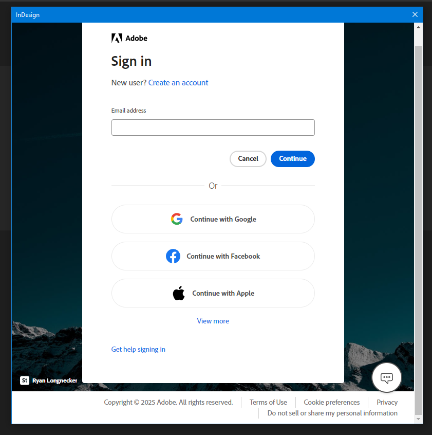Continue with Apple sign-in
This screenshot has height=435, width=432.
(x=213, y=293)
